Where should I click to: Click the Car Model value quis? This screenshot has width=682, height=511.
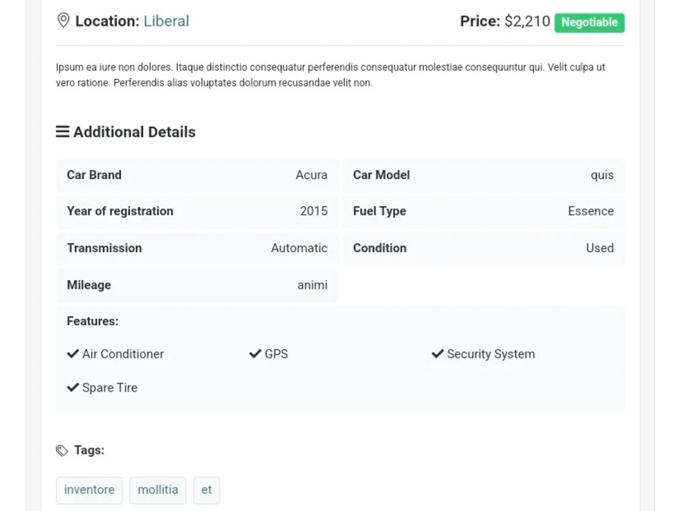click(602, 175)
